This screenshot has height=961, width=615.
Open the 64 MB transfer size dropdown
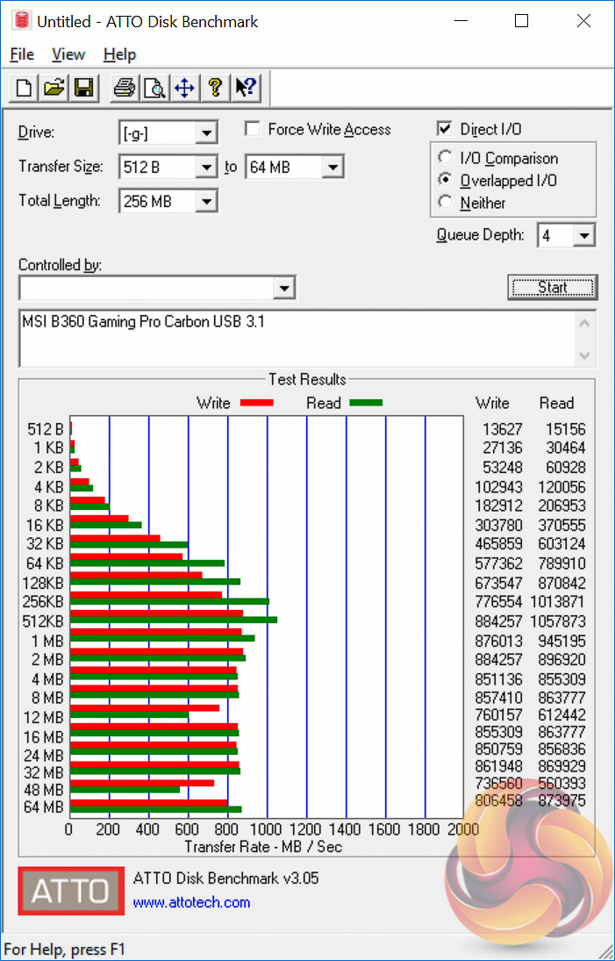332,167
